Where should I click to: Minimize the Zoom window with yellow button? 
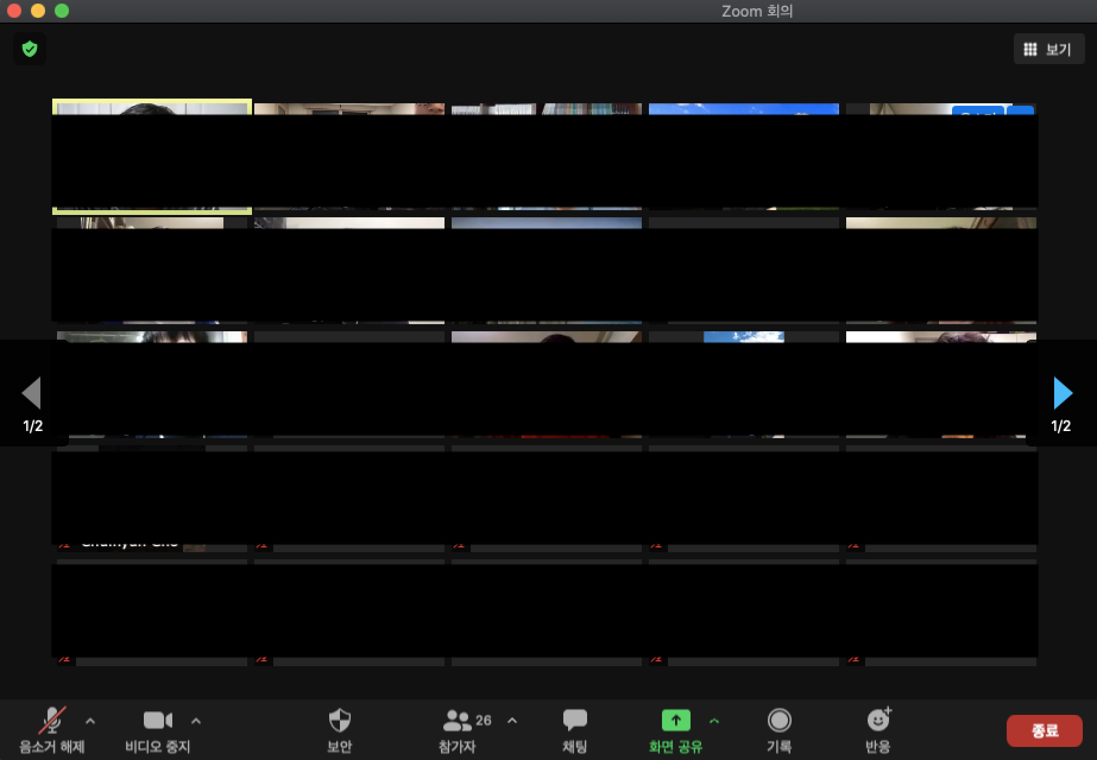pos(38,11)
